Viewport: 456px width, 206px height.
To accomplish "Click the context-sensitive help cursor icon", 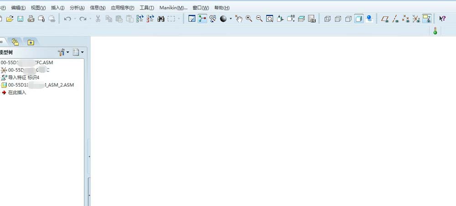I will 442,19.
